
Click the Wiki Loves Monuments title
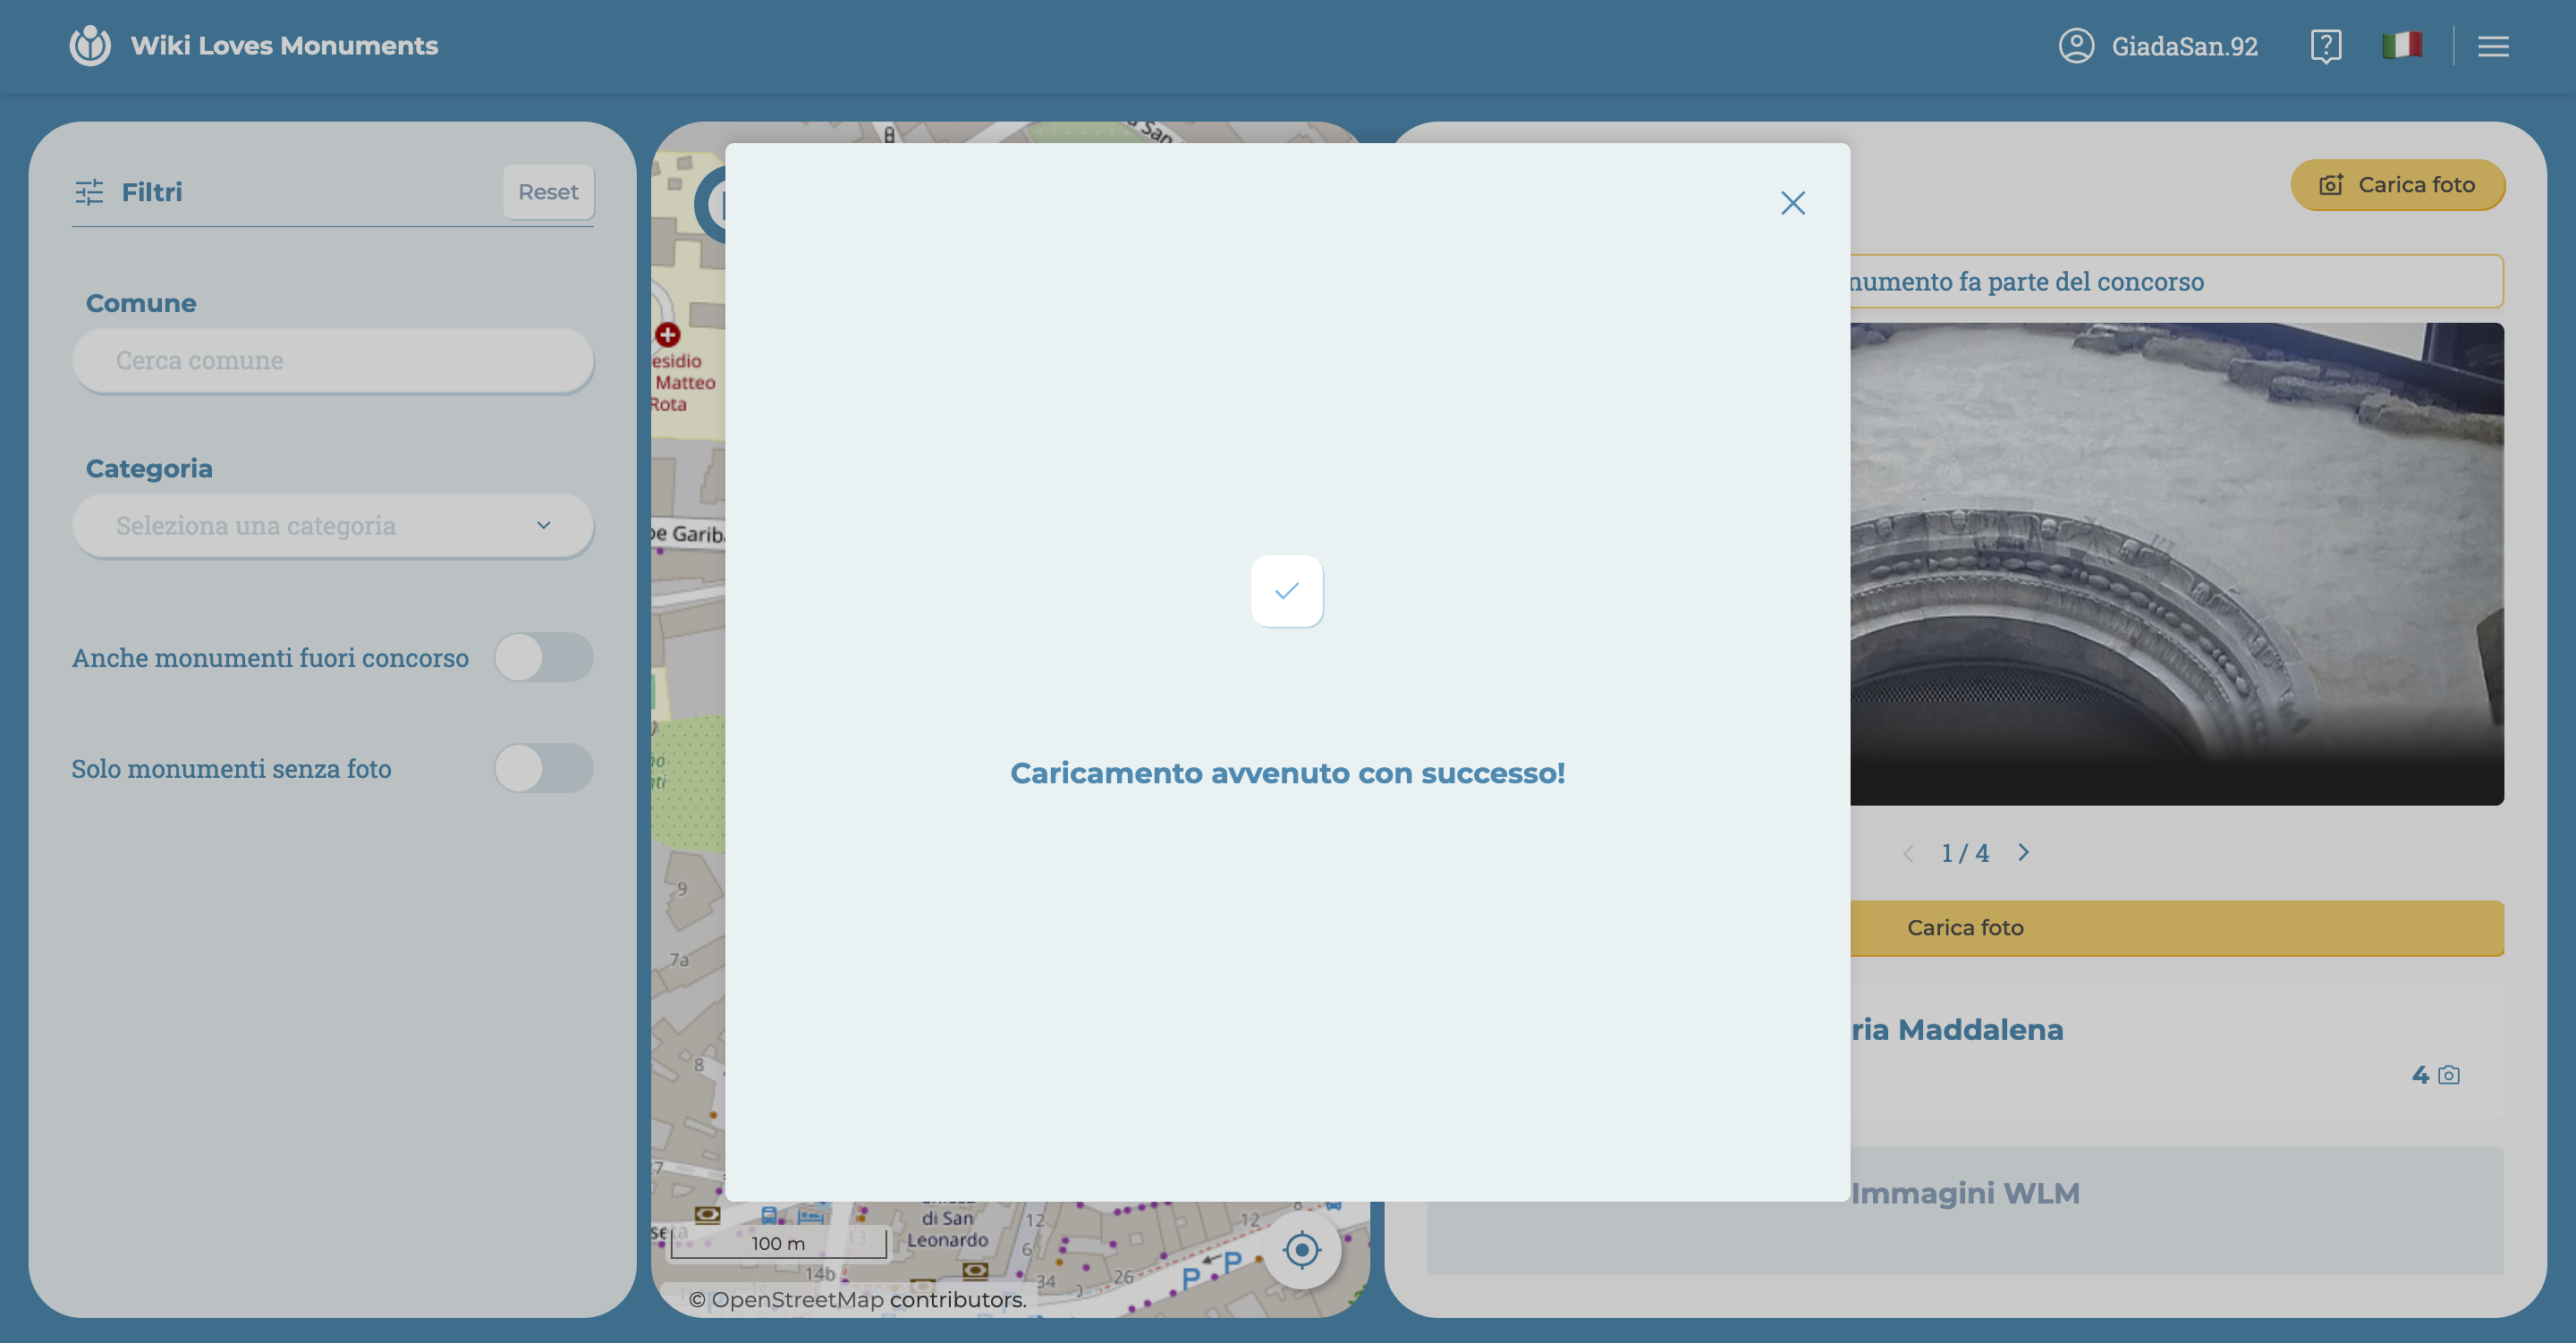pos(284,45)
